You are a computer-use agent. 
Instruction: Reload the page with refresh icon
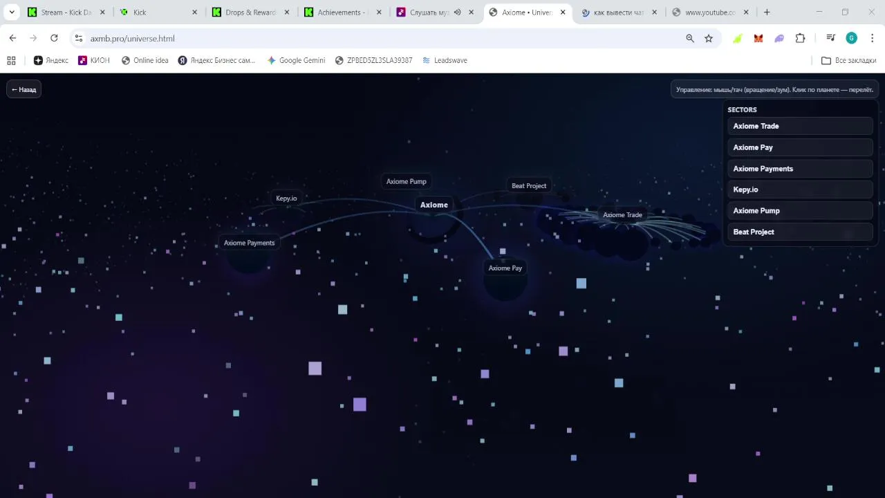54,38
